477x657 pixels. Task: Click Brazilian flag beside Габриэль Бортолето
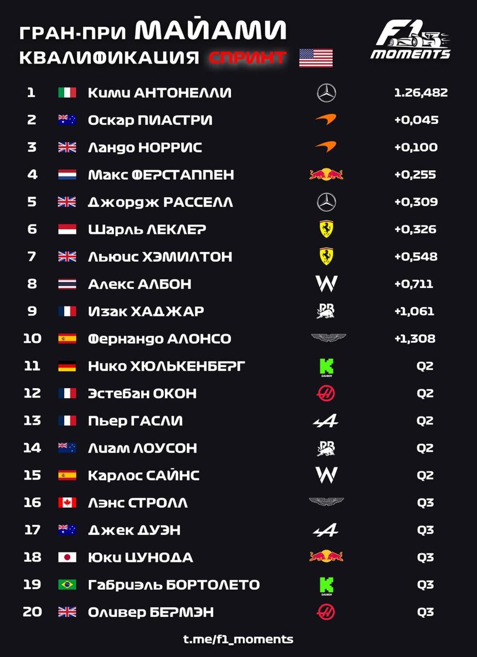coord(67,585)
